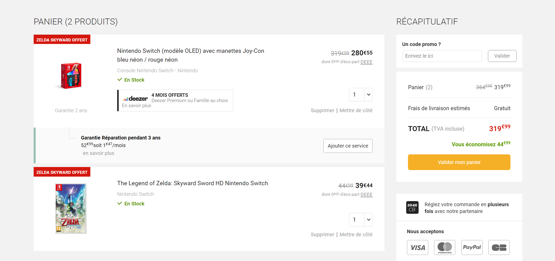Click 'Garantie 2 ans' text
The height and width of the screenshot is (261, 555).
[71, 110]
